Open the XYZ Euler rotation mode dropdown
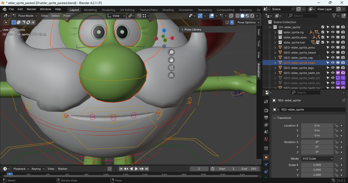This screenshot has height=183, width=348. pyautogui.click(x=317, y=159)
